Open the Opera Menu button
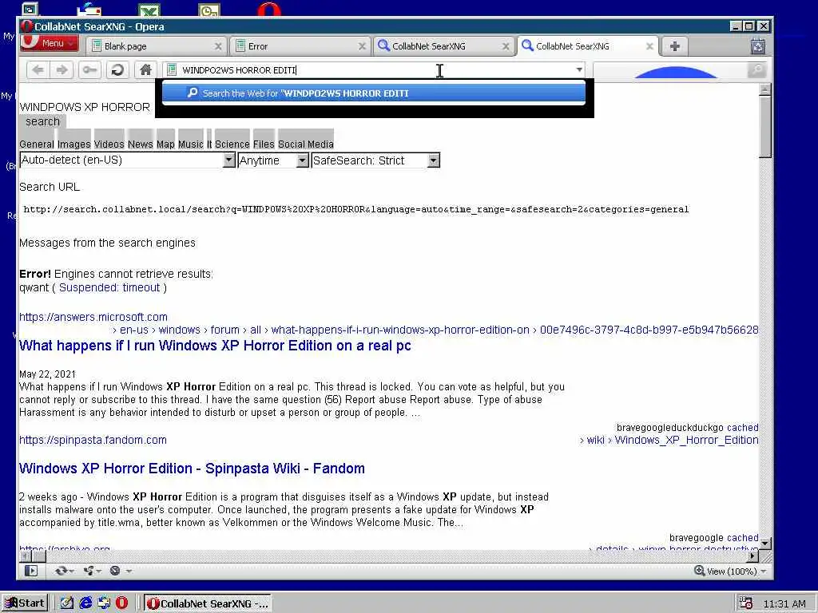 [x=49, y=43]
